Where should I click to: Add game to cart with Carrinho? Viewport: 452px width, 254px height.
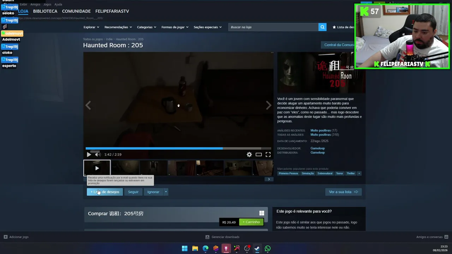pos(251,222)
